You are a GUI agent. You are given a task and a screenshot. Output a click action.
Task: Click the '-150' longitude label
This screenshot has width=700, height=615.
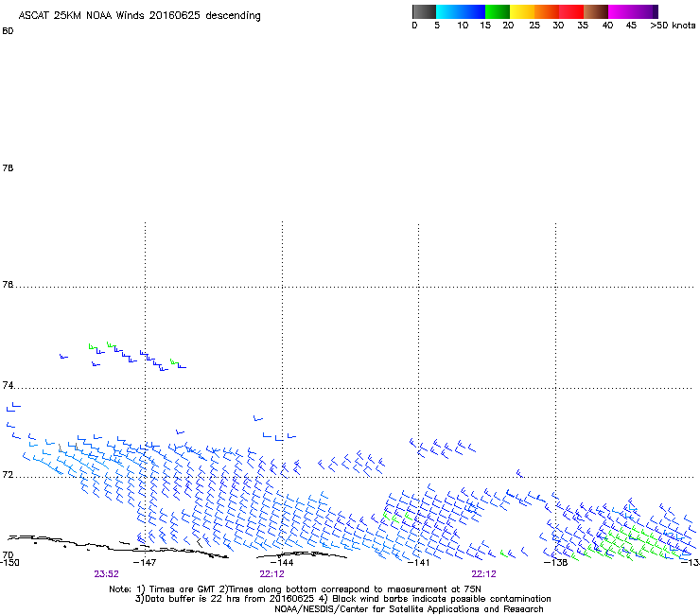coord(9,563)
